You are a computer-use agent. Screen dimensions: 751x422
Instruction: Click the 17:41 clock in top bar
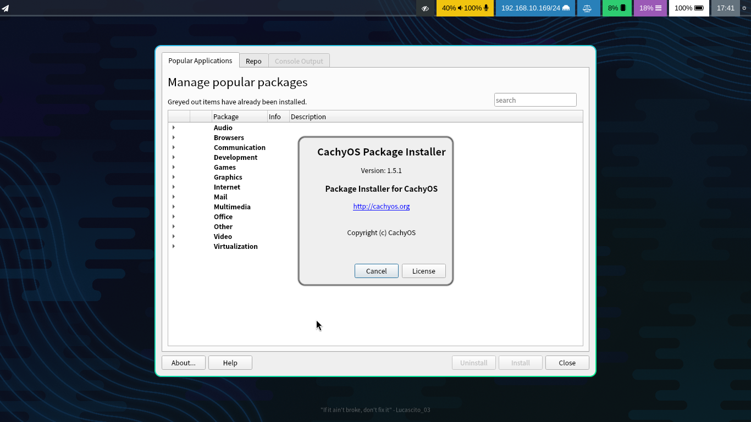[x=726, y=8]
